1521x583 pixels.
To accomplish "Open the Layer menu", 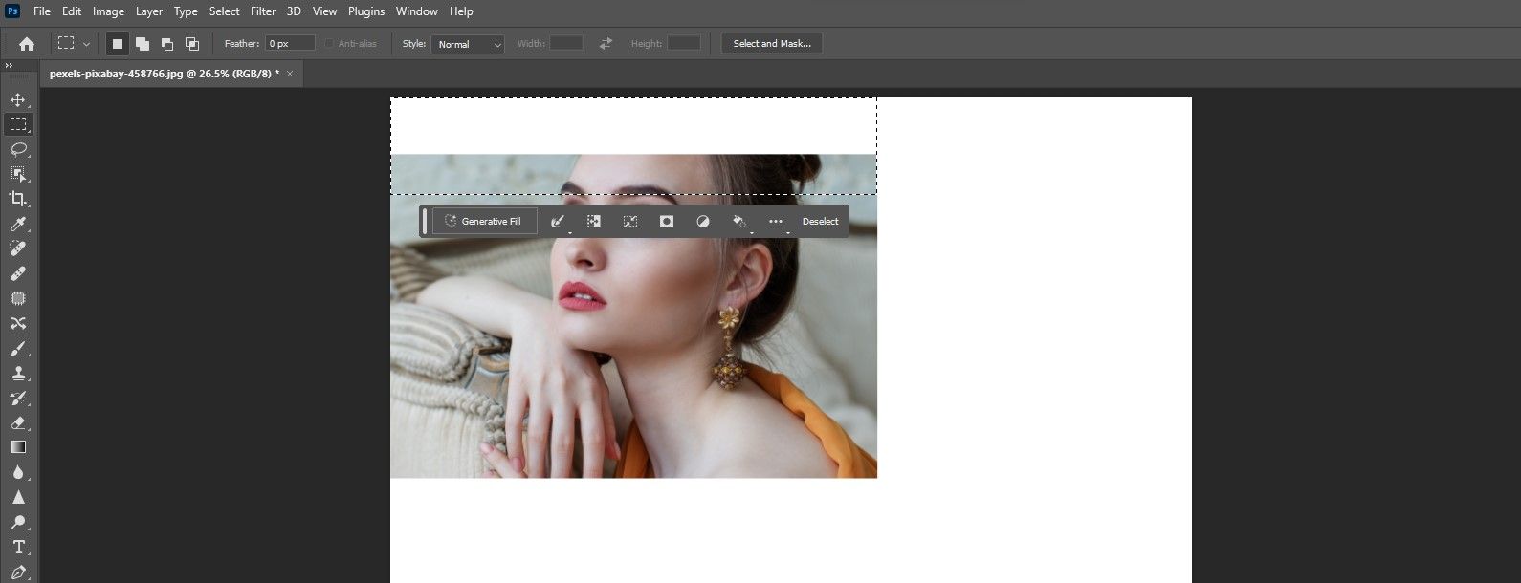I will (x=148, y=11).
